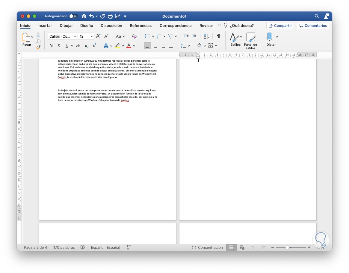Increase font size with larger A icon
349x273 pixels.
(98, 36)
